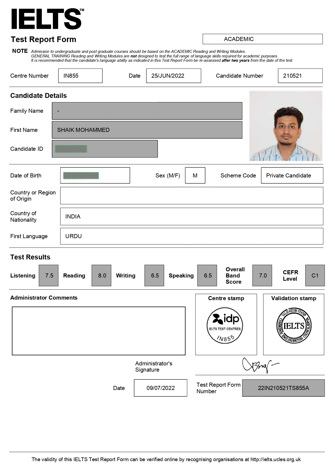This screenshot has height=473, width=335.
Task: Select the First Language field URDU
Action: click(x=191, y=236)
